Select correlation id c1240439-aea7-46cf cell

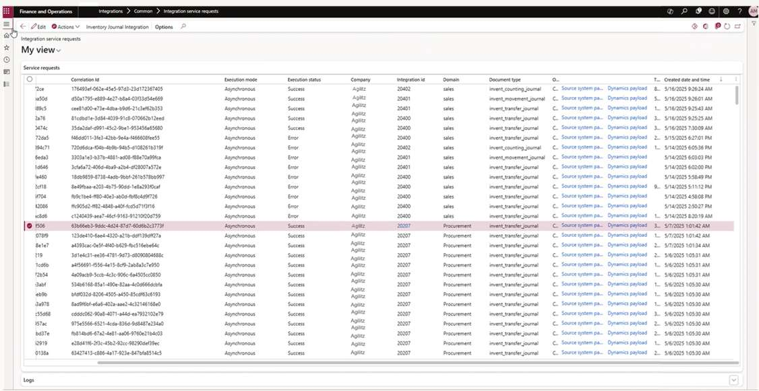point(116,216)
